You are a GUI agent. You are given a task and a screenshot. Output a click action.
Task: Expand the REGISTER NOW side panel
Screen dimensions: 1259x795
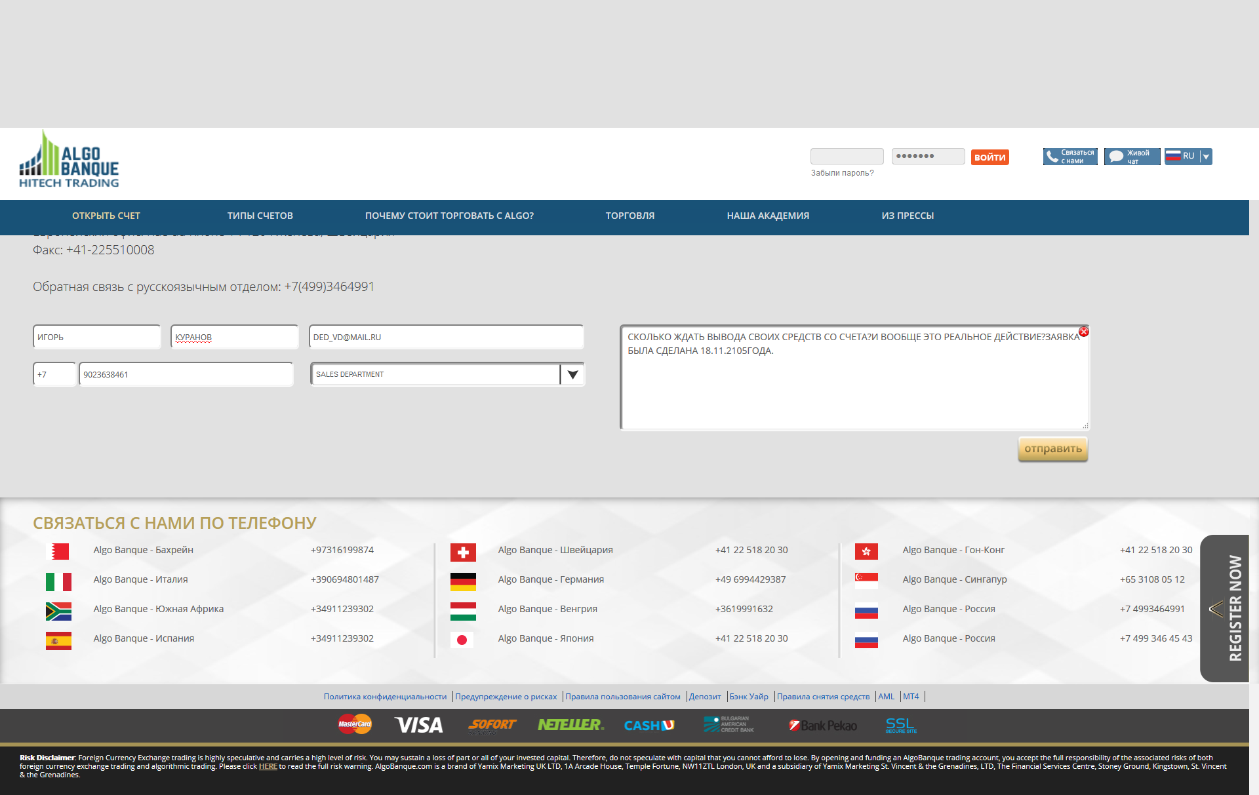click(x=1224, y=608)
